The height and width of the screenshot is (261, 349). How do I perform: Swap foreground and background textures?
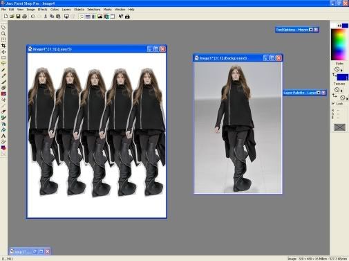click(x=334, y=96)
